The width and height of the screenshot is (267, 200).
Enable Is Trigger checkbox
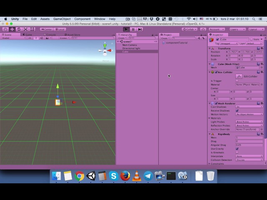tap(237, 81)
